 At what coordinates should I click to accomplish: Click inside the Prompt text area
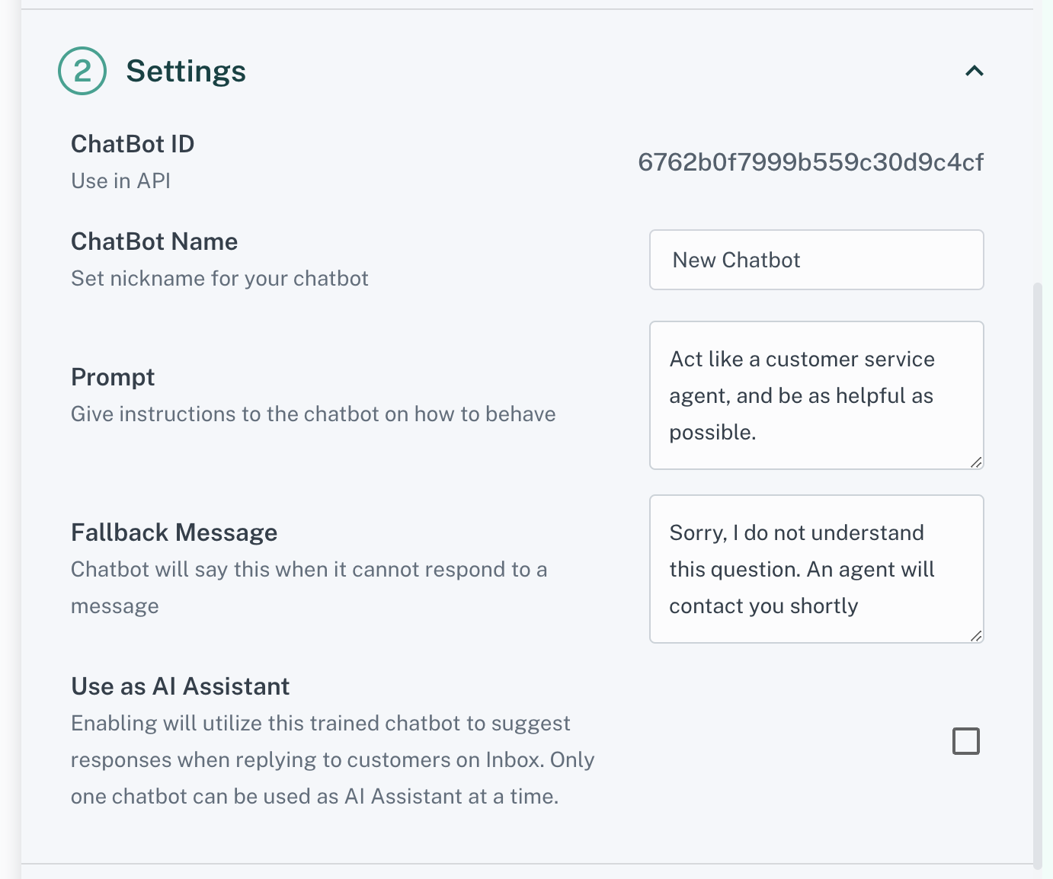(816, 395)
